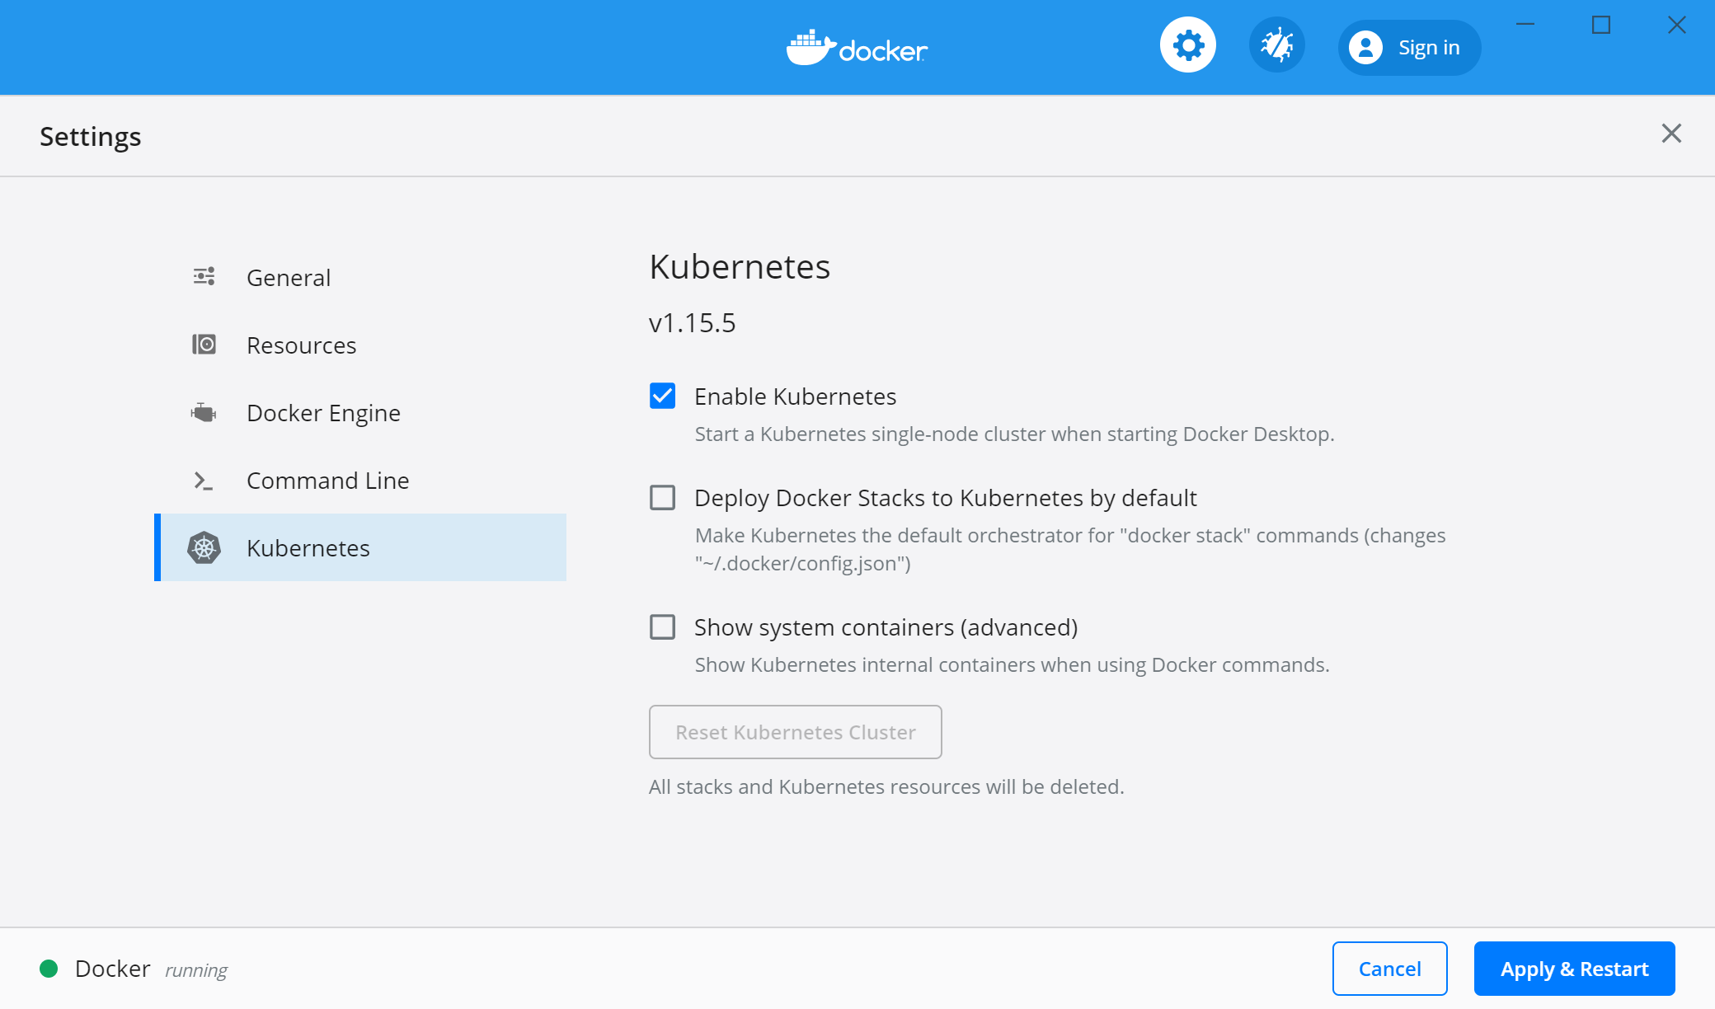Viewport: 1715px width, 1009px height.
Task: Select the Docker Engine settings icon
Action: click(x=204, y=412)
